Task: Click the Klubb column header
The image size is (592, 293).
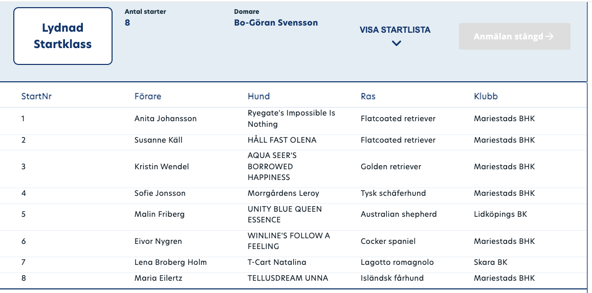Action: pyautogui.click(x=486, y=96)
